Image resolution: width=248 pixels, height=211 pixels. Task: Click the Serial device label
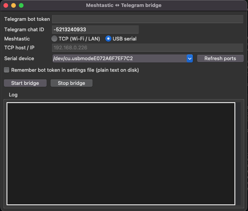pos(19,59)
